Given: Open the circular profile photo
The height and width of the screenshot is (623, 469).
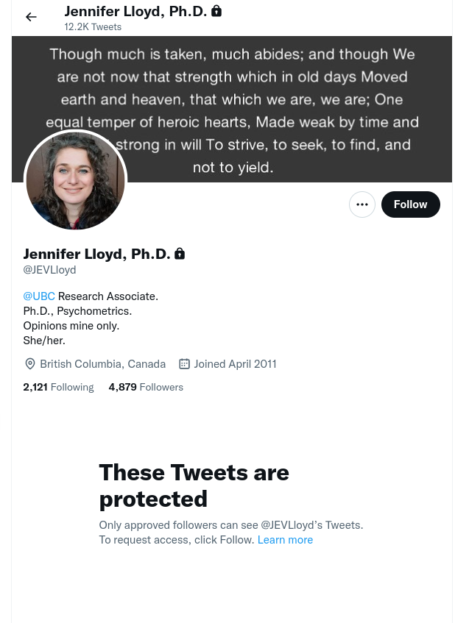Looking at the screenshot, I should coord(75,181).
